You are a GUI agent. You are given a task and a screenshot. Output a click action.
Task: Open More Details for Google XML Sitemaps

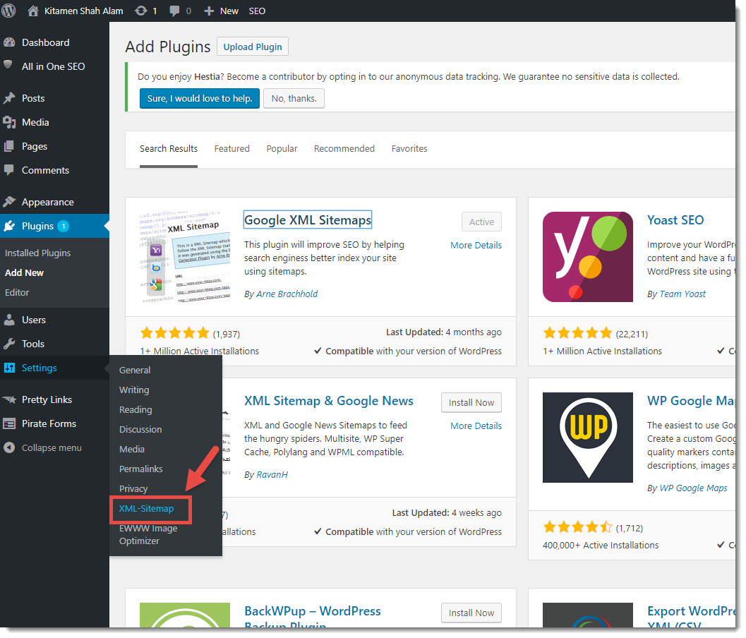click(476, 246)
